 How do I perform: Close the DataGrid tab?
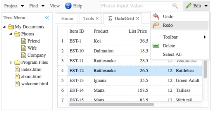pyautogui.click(x=137, y=18)
